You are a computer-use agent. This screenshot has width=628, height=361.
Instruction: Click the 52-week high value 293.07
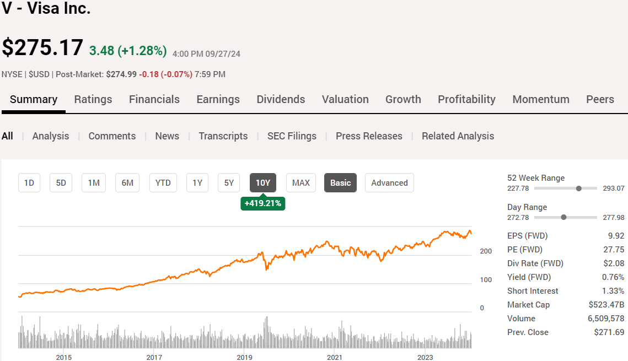click(614, 188)
